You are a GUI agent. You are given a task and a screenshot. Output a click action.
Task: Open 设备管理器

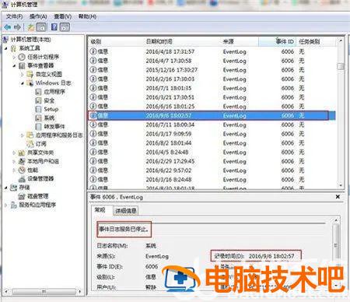pyautogui.click(x=40, y=179)
